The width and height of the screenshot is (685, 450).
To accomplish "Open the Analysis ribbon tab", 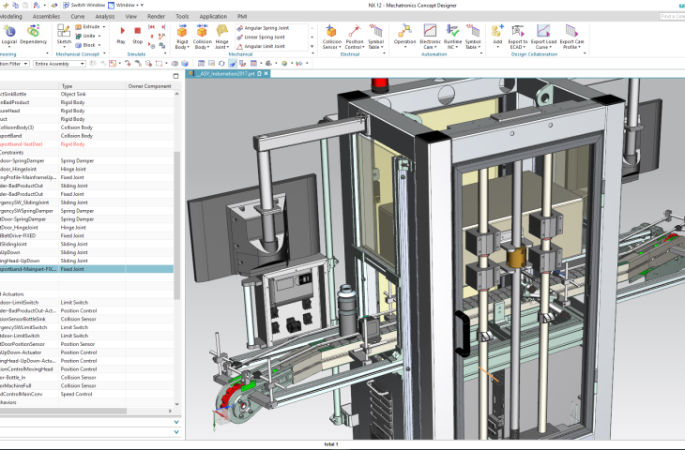I will click(x=105, y=16).
